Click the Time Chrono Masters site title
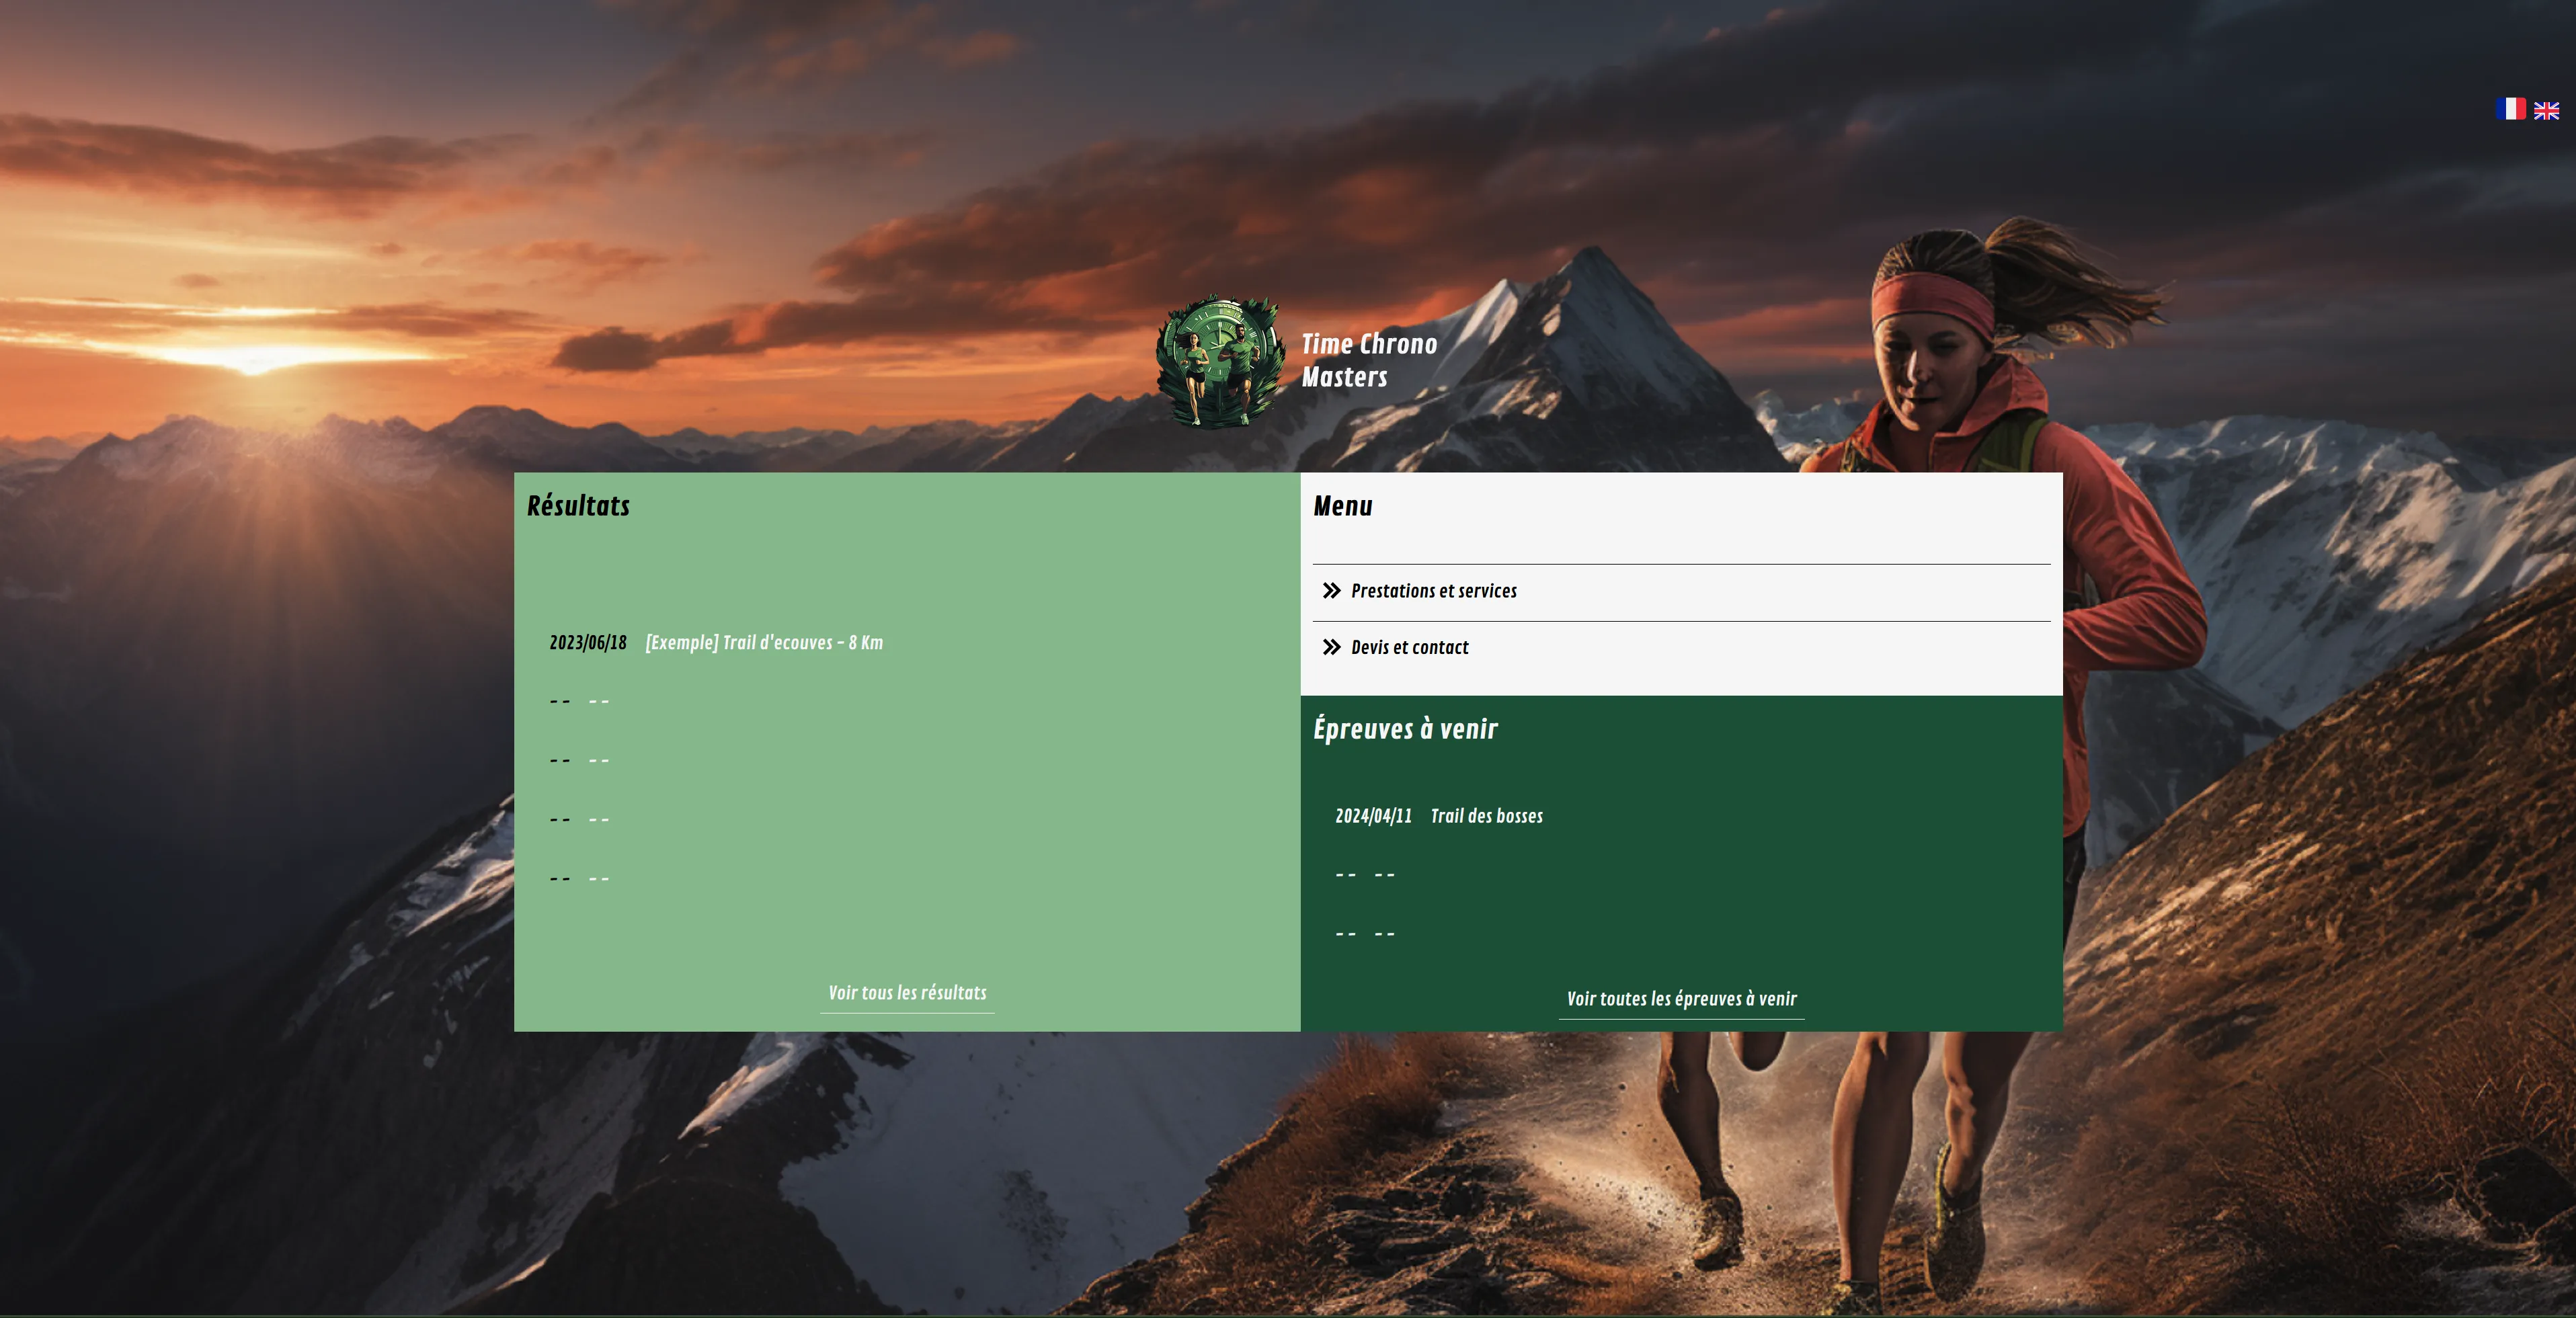The image size is (2576, 1318). [1369, 361]
